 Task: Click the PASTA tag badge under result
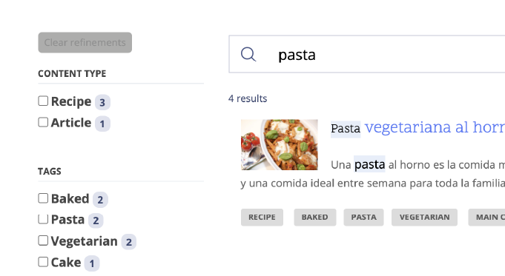363,218
